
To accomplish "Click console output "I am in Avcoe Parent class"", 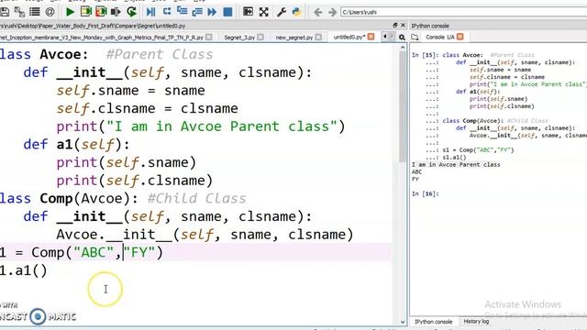I will 456,165.
